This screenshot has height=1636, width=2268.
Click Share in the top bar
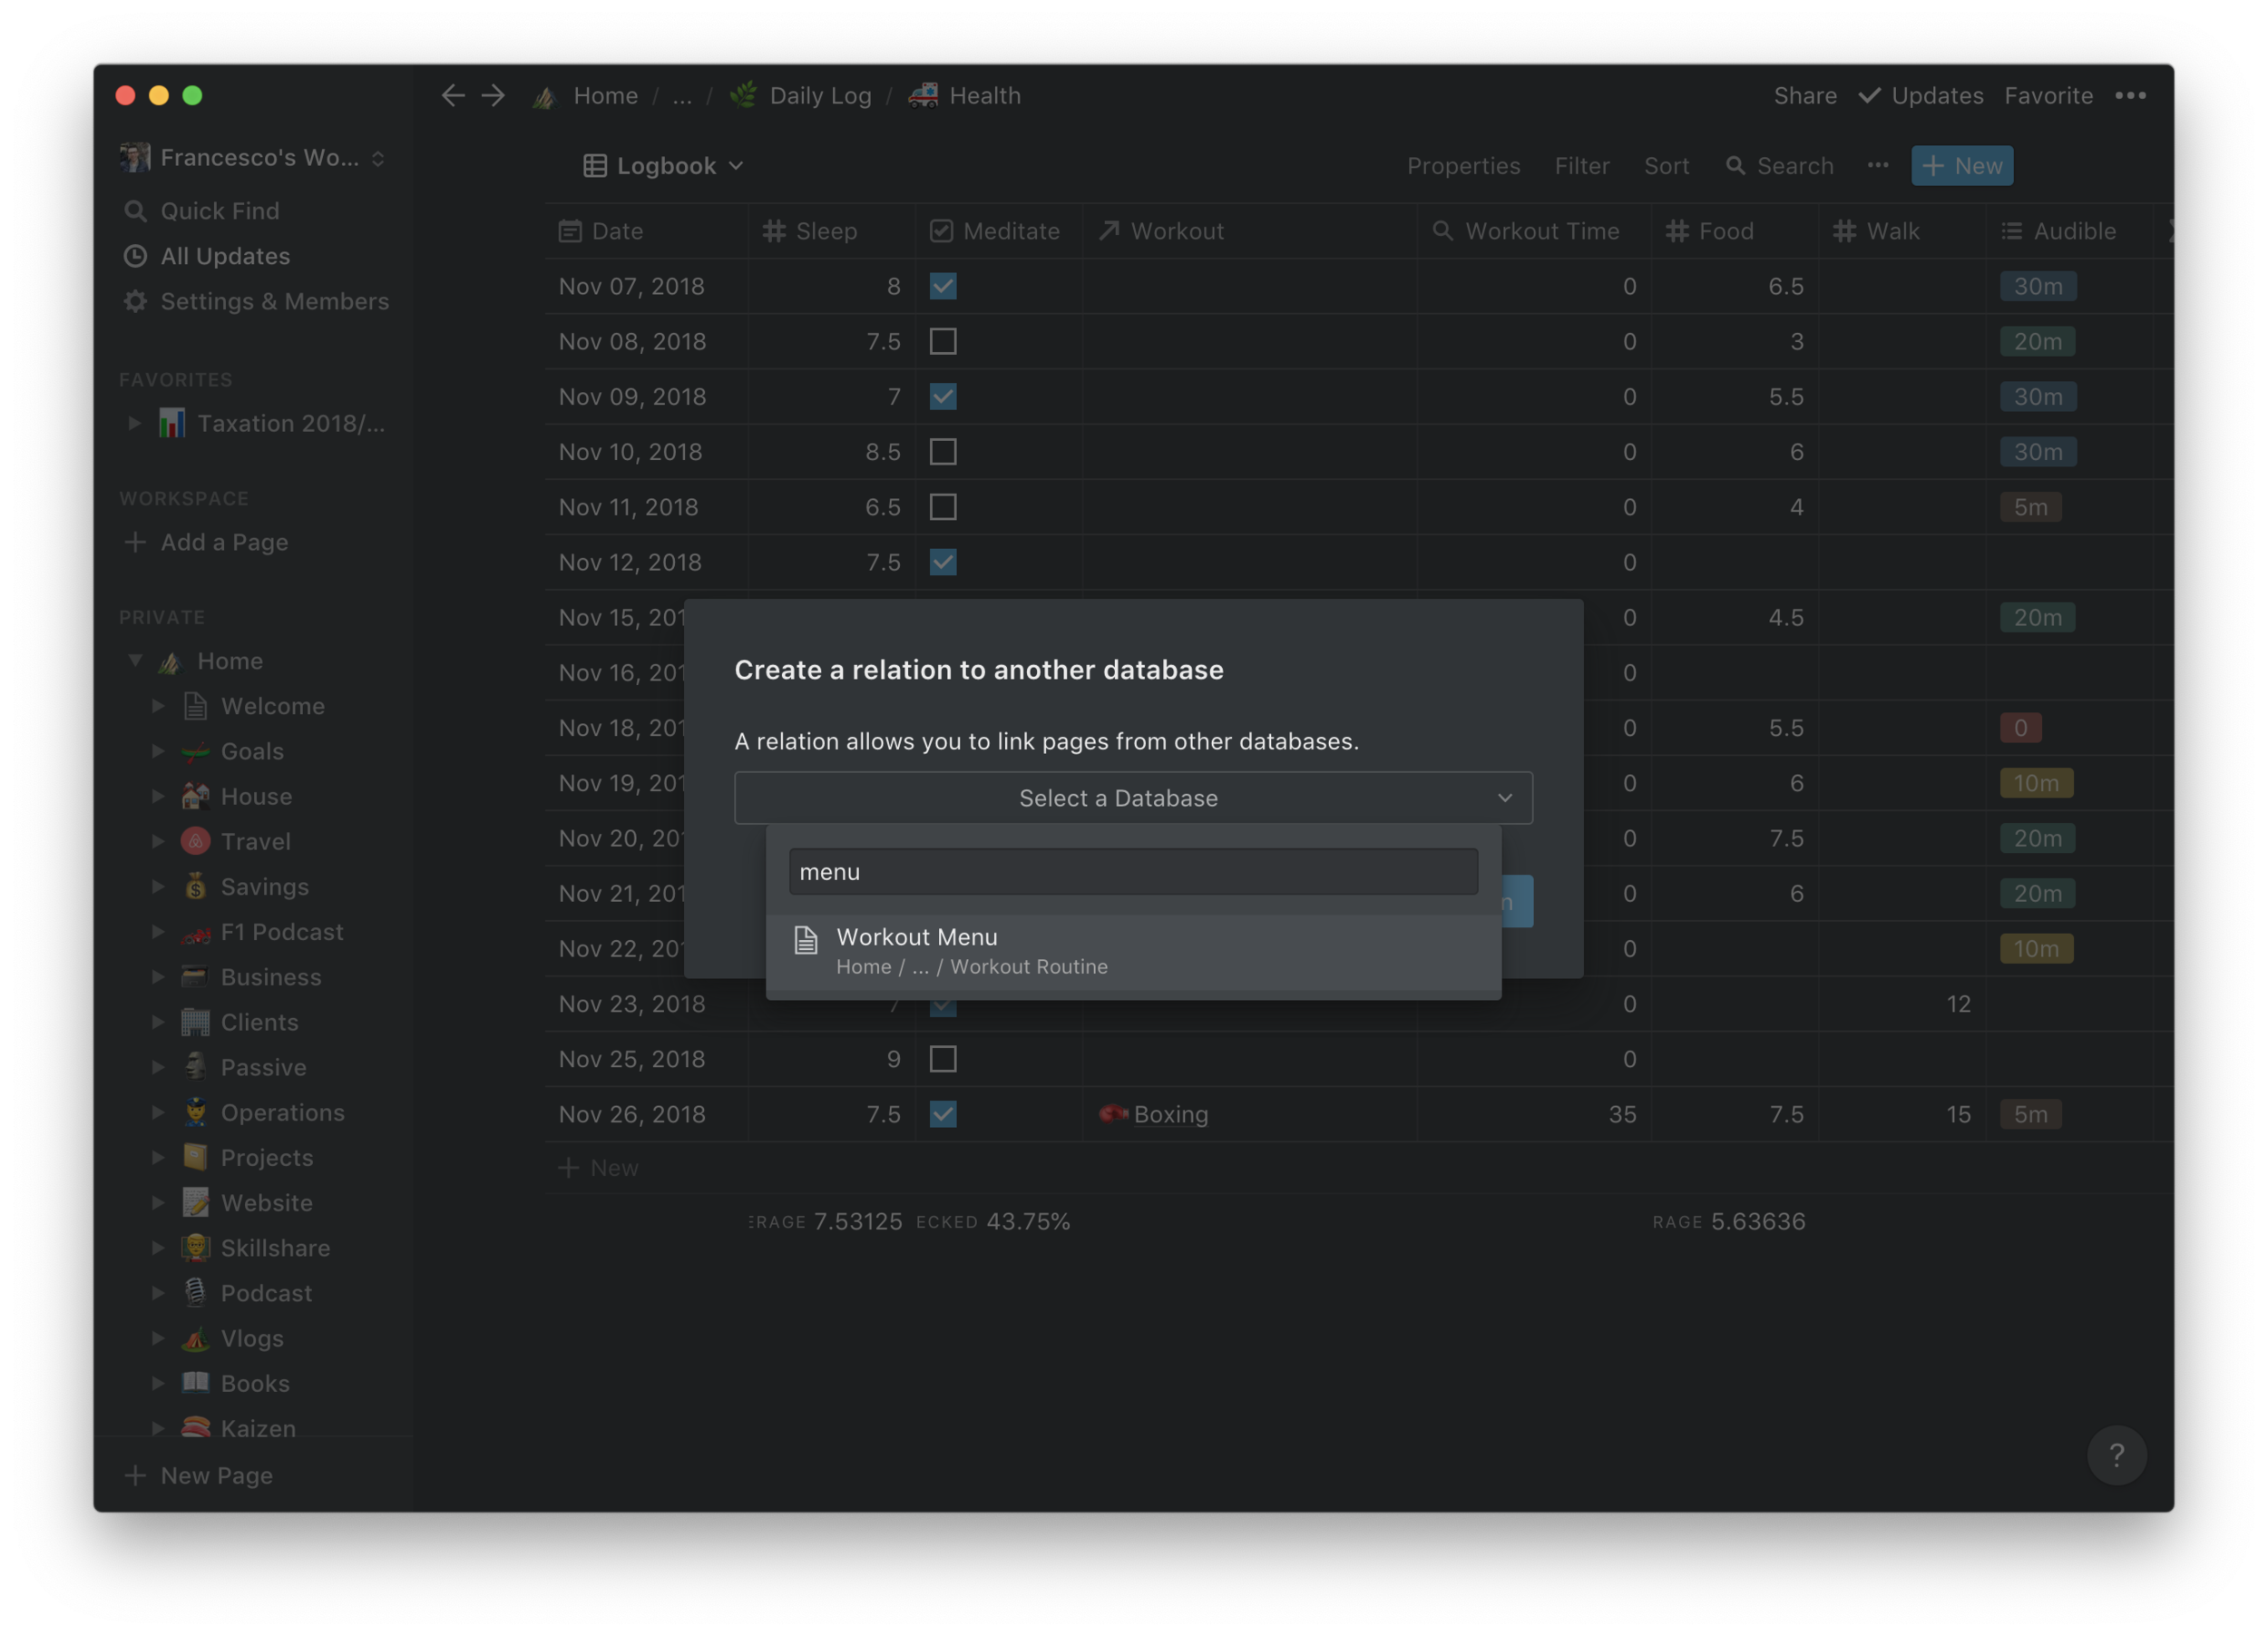coord(1804,95)
